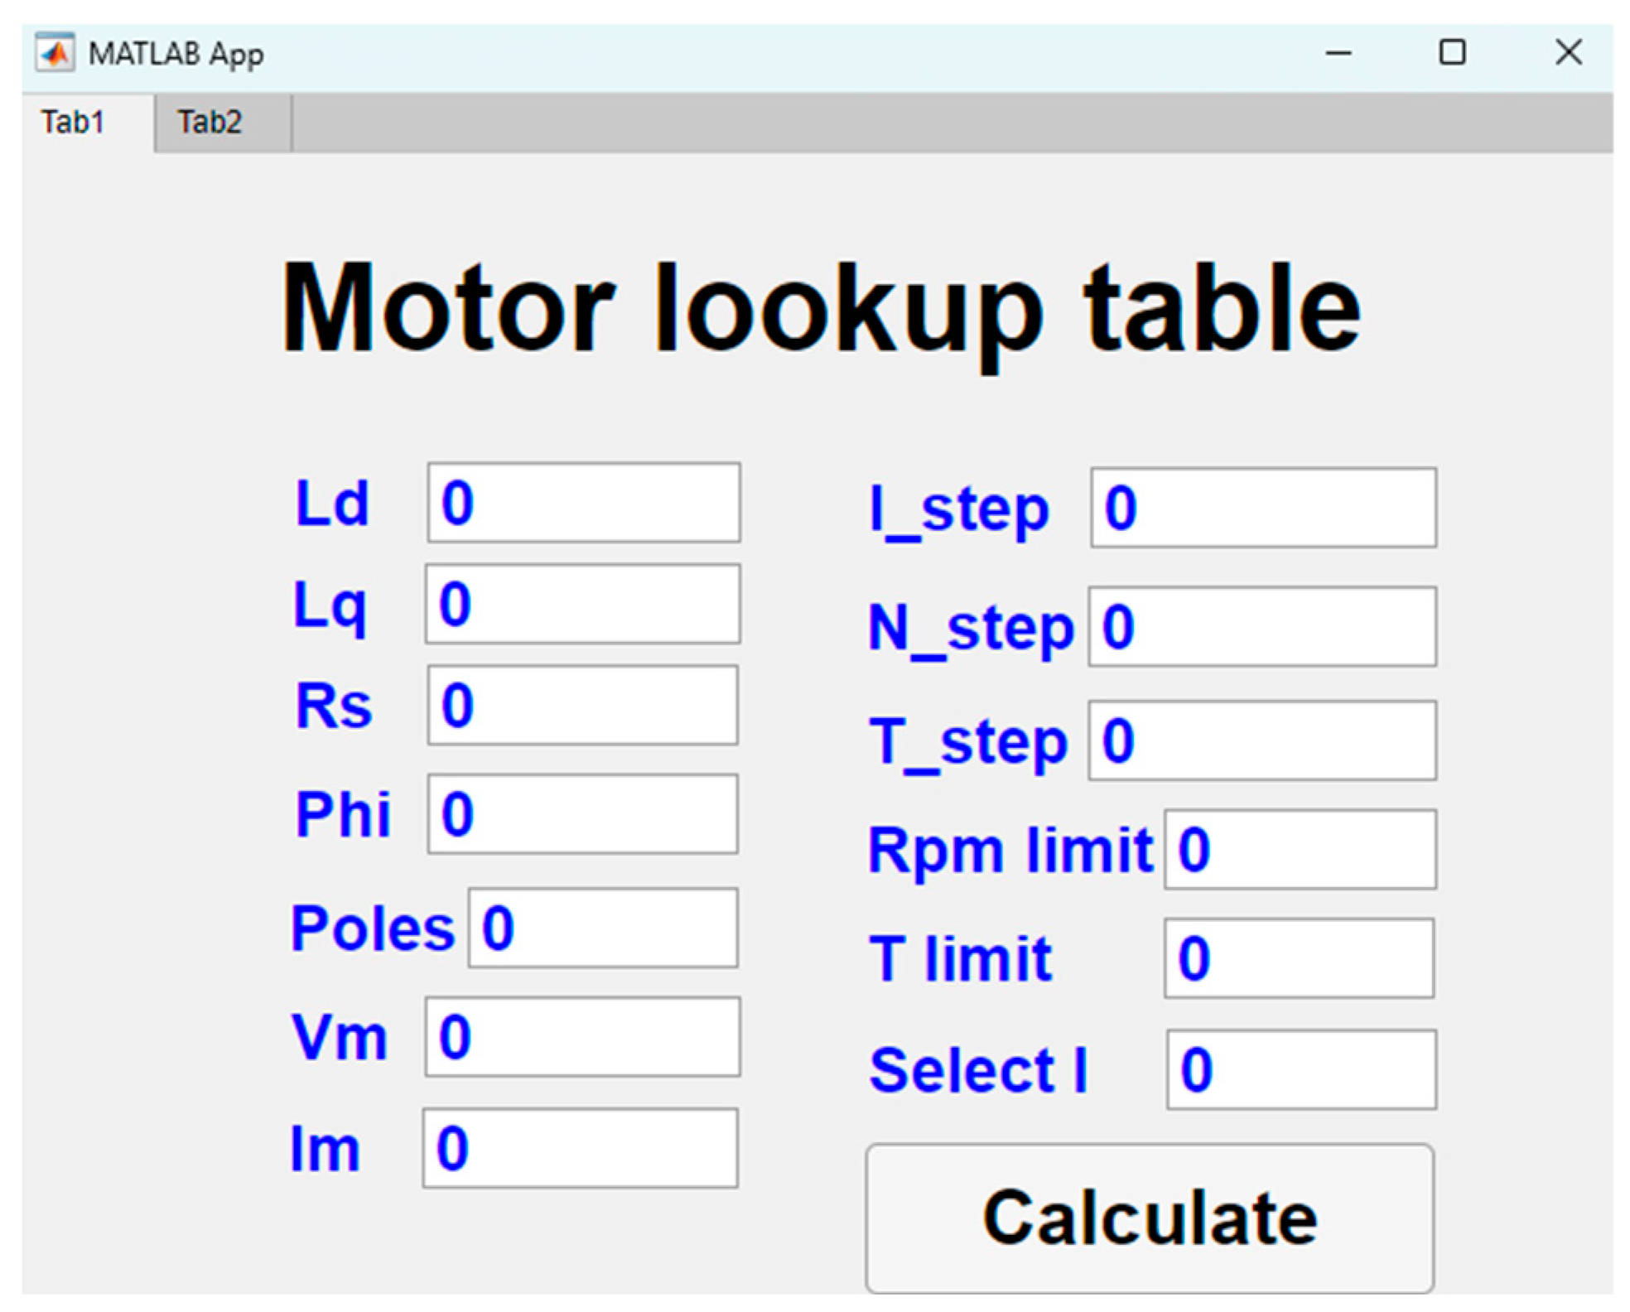Image resolution: width=1630 pixels, height=1312 pixels.
Task: Click the T limit input field
Action: [1299, 957]
